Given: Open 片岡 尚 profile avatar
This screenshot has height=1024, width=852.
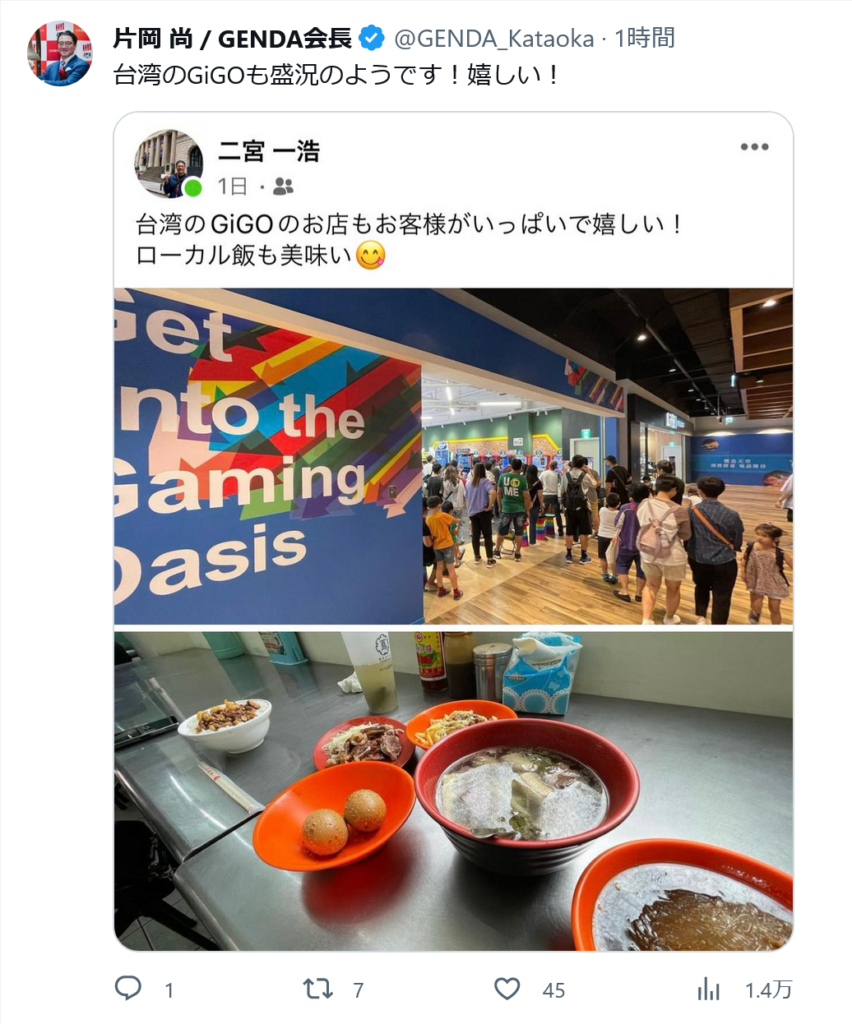Looking at the screenshot, I should pyautogui.click(x=60, y=53).
